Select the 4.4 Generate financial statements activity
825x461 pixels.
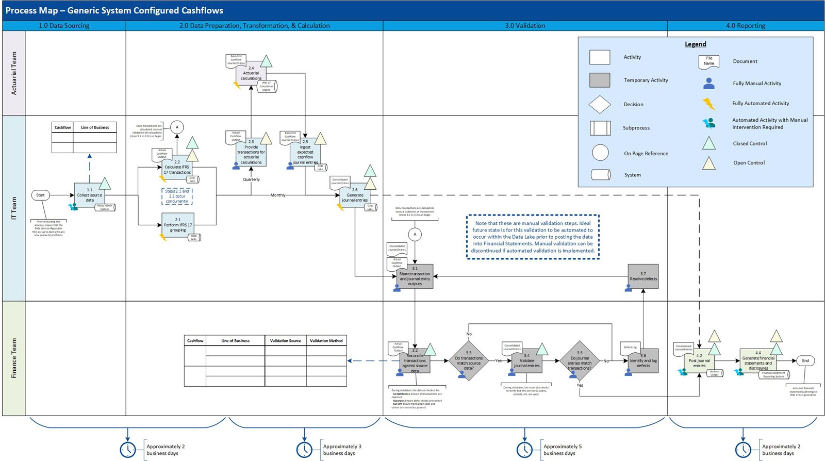758,360
